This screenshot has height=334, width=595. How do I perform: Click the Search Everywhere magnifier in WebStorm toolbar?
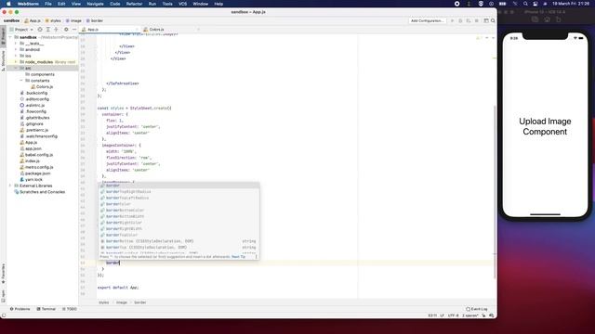(493, 20)
